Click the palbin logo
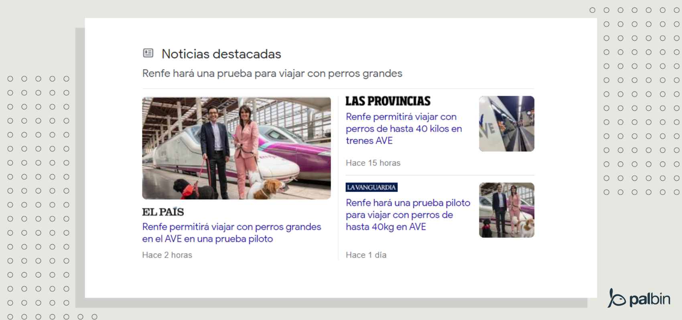The width and height of the screenshot is (682, 320). click(x=639, y=298)
